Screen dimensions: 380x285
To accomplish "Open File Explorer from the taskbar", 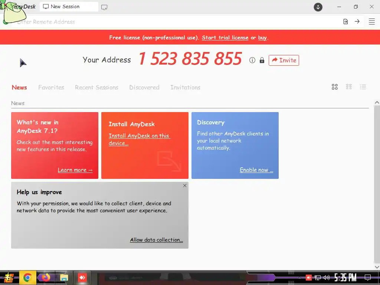I will pos(64,278).
